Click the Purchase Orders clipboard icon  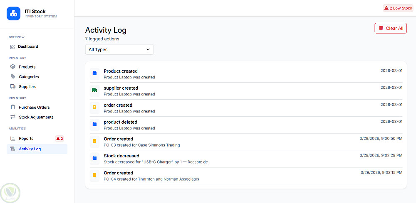(x=12, y=107)
